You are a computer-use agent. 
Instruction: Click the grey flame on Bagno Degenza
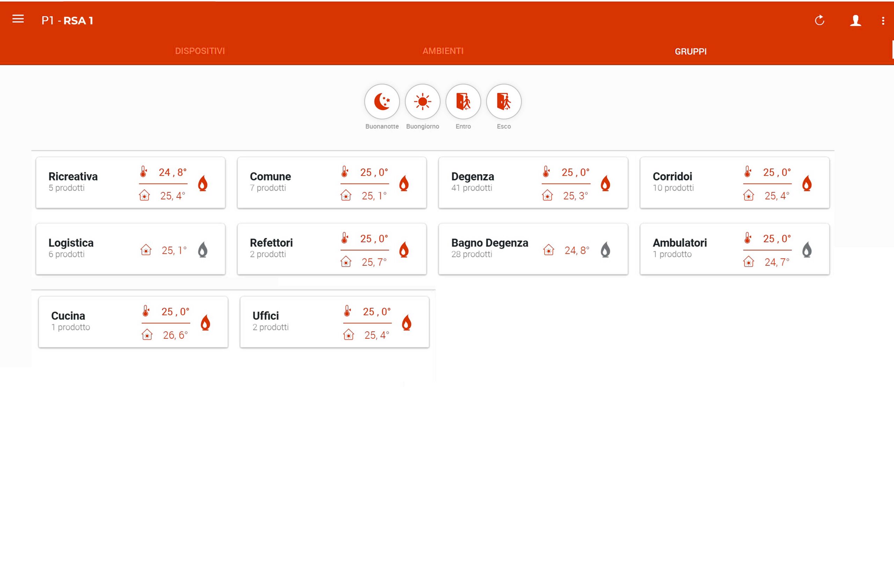coord(605,249)
